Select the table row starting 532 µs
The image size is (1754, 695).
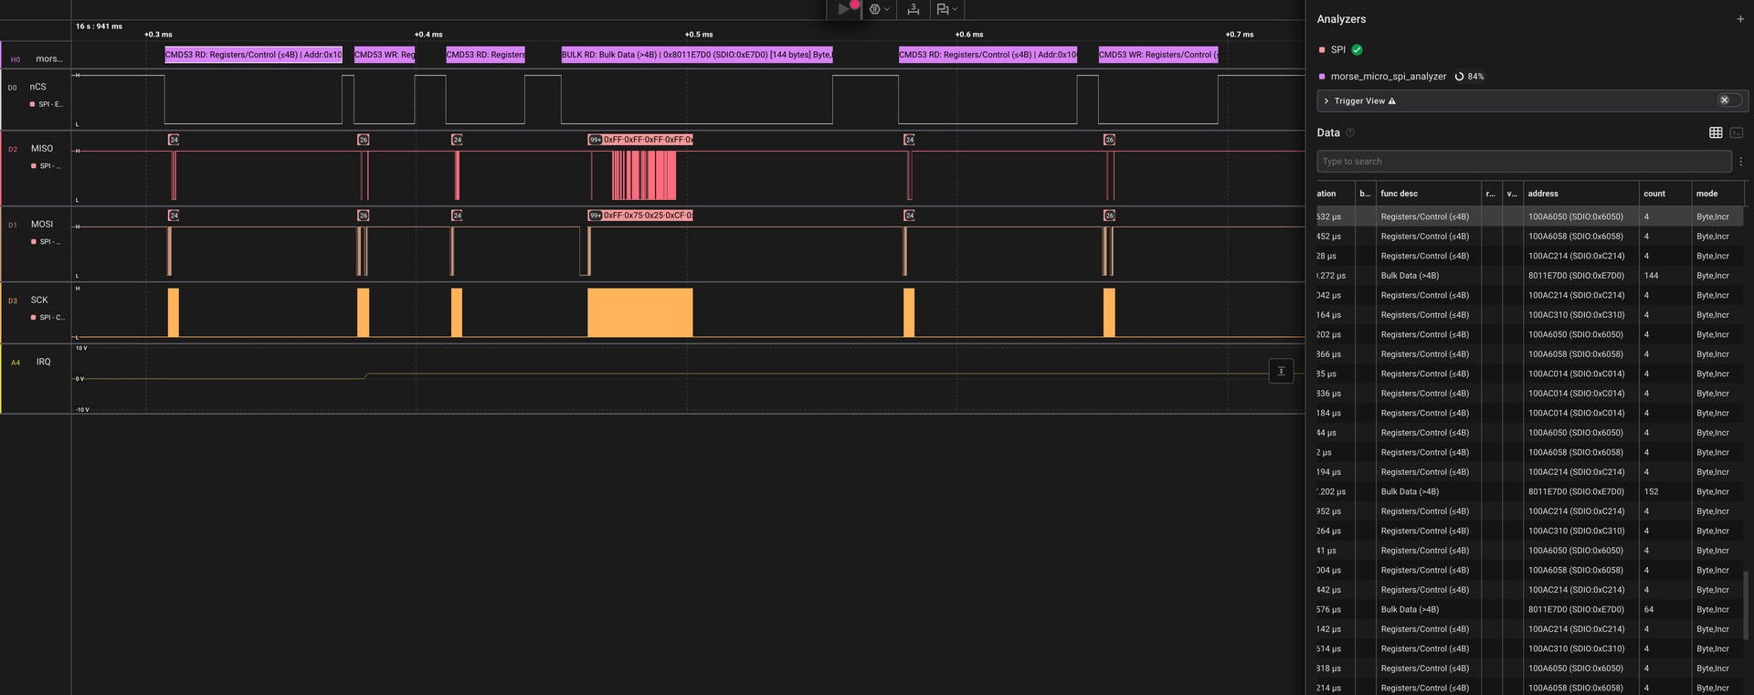1529,216
